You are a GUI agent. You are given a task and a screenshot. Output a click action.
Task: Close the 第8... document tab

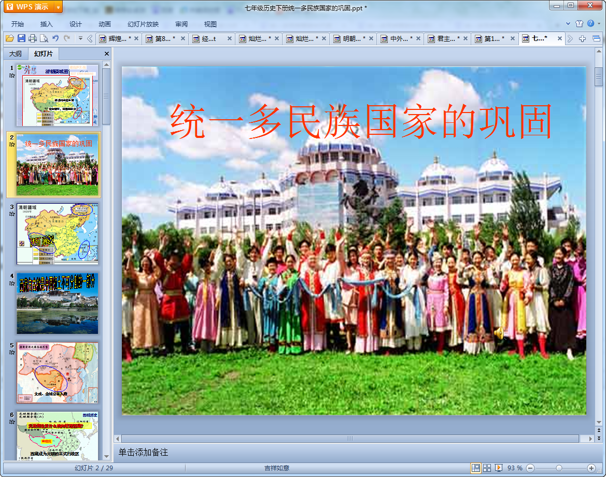(183, 38)
